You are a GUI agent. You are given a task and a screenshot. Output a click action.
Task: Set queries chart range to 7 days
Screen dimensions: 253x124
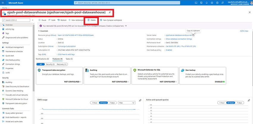pos(239,103)
